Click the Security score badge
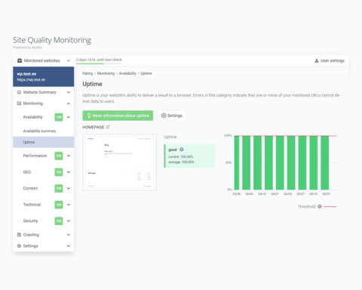The width and height of the screenshot is (362, 290). pyautogui.click(x=59, y=221)
